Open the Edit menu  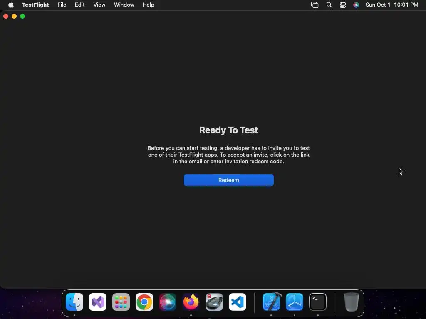79,5
